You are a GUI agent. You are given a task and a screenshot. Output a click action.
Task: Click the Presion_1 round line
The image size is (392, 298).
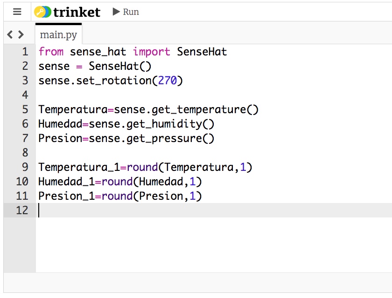click(120, 196)
